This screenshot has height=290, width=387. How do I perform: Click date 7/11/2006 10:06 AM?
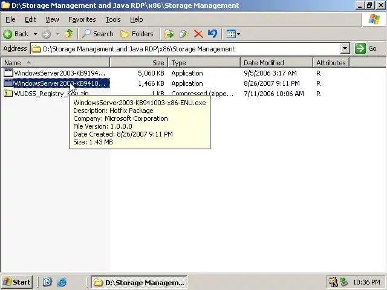274,94
